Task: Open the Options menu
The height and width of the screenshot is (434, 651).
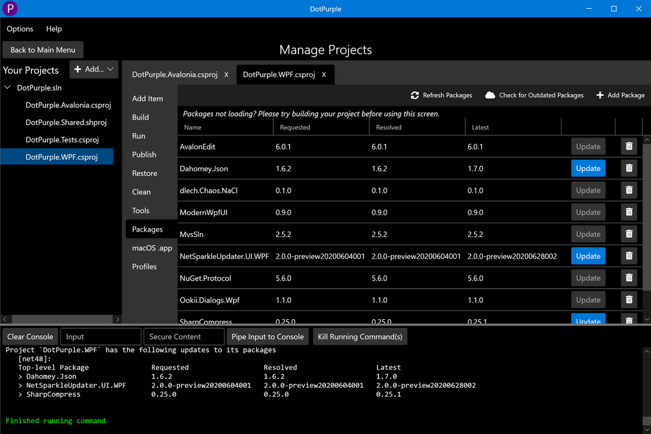Action: point(20,29)
